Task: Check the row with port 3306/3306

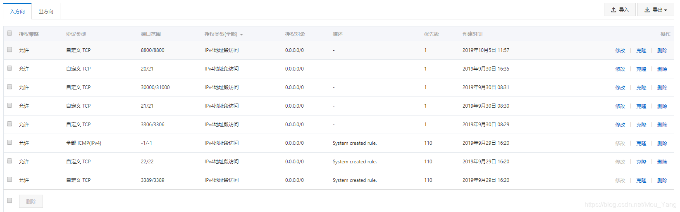Action: (10, 124)
